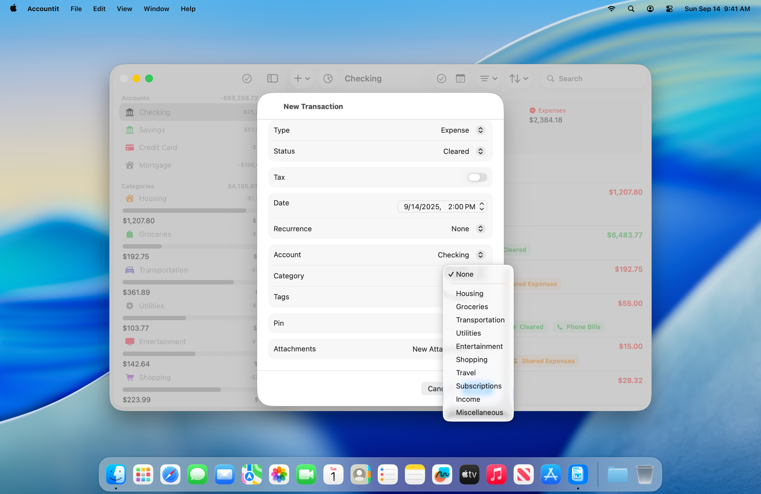Click the checkmark circle icon beside Checking title
Image resolution: width=761 pixels, height=494 pixels.
[441, 79]
